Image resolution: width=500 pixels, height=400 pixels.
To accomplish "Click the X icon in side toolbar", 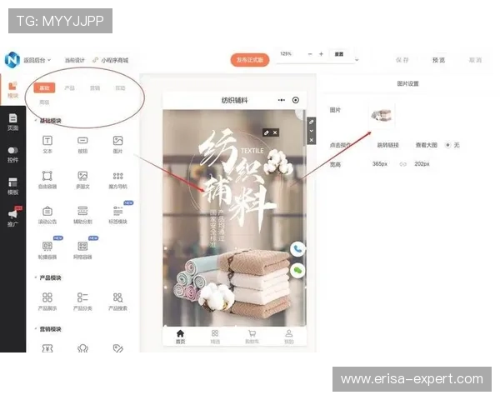I will point(312,140).
